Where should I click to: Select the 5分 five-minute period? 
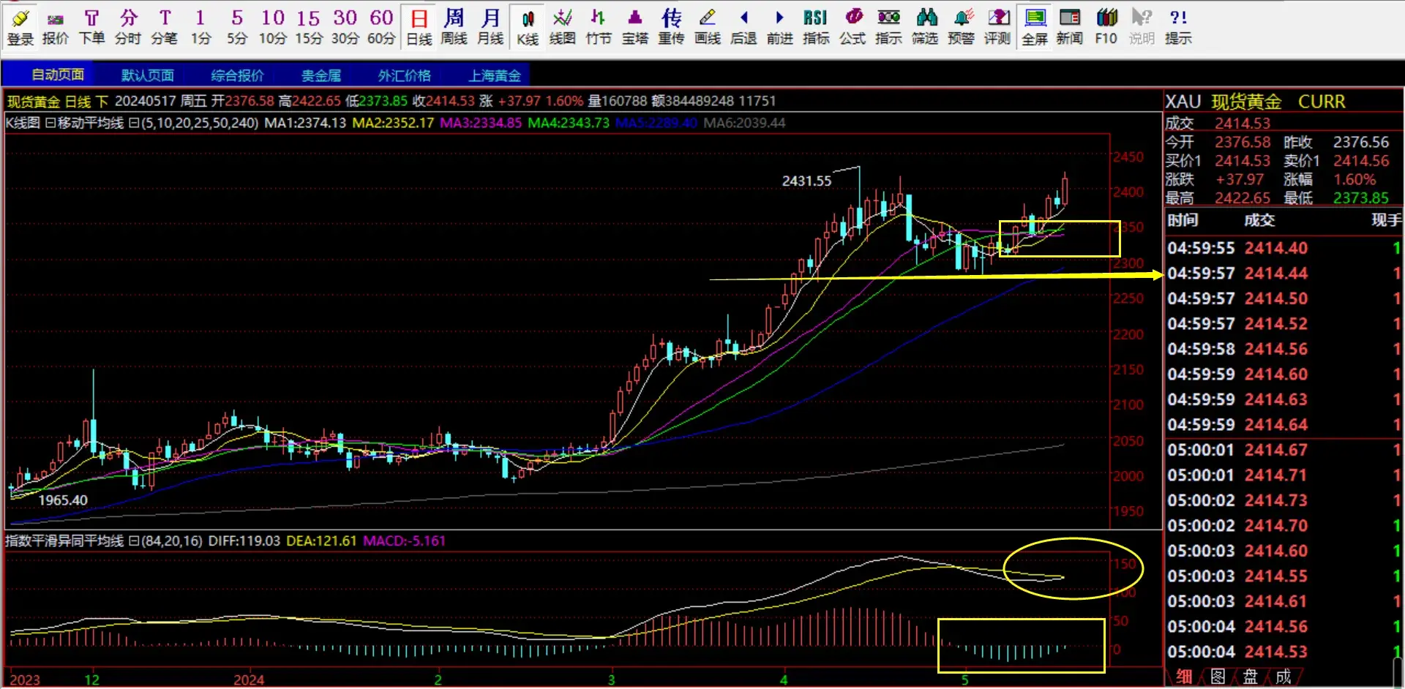pos(236,26)
